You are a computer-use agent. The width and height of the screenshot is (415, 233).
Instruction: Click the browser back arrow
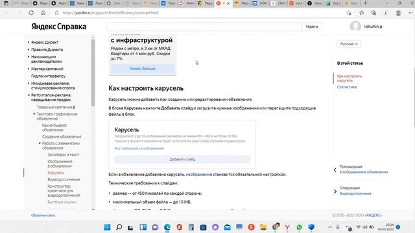click(7, 13)
